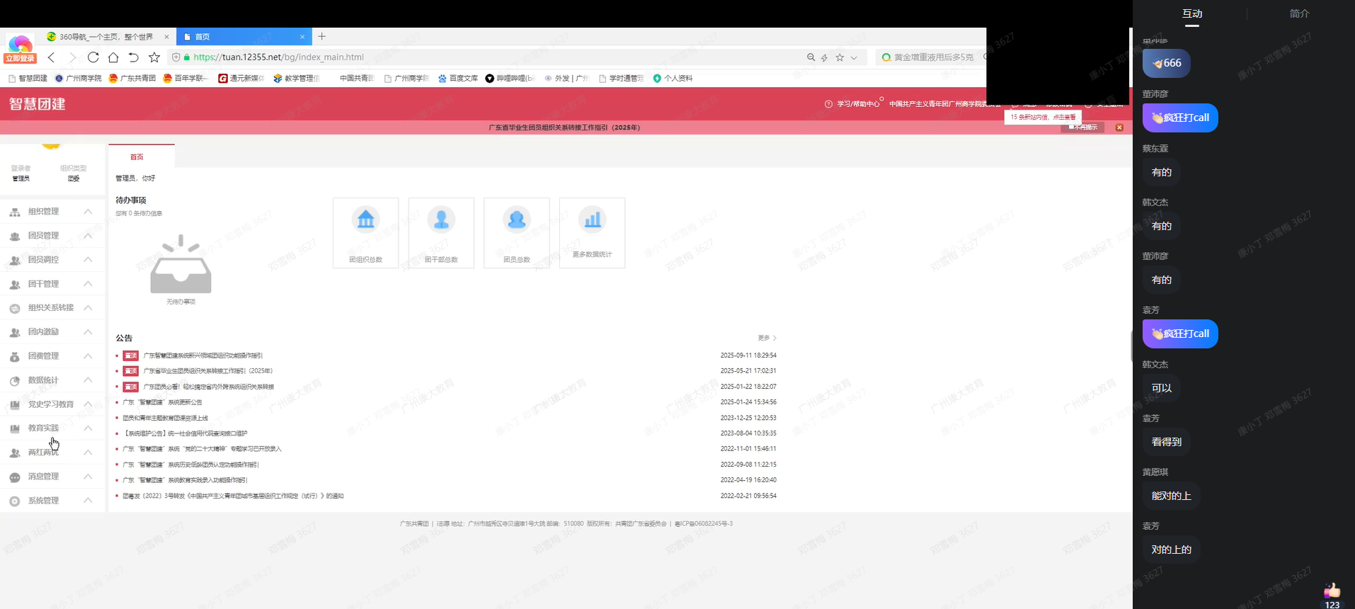Open the 团干部总数 statistics card

click(x=441, y=233)
